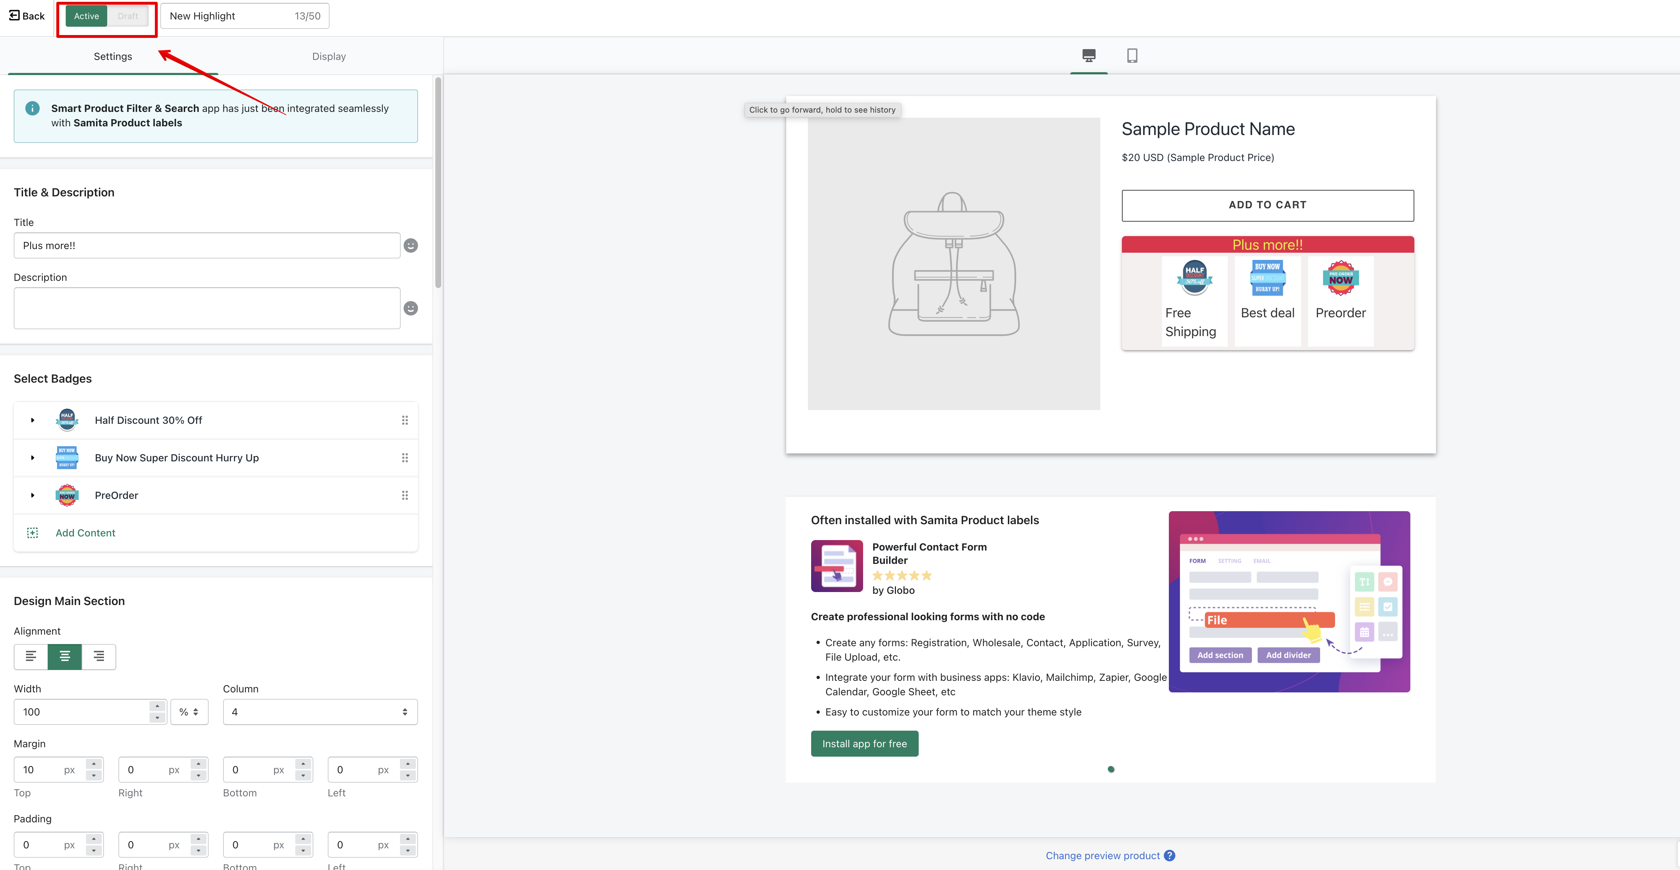The width and height of the screenshot is (1680, 870).
Task: Open the Width unit % dropdown
Action: [x=189, y=712]
